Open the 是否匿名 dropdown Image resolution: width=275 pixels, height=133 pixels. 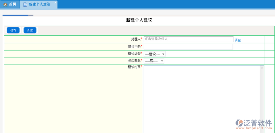coord(154,61)
